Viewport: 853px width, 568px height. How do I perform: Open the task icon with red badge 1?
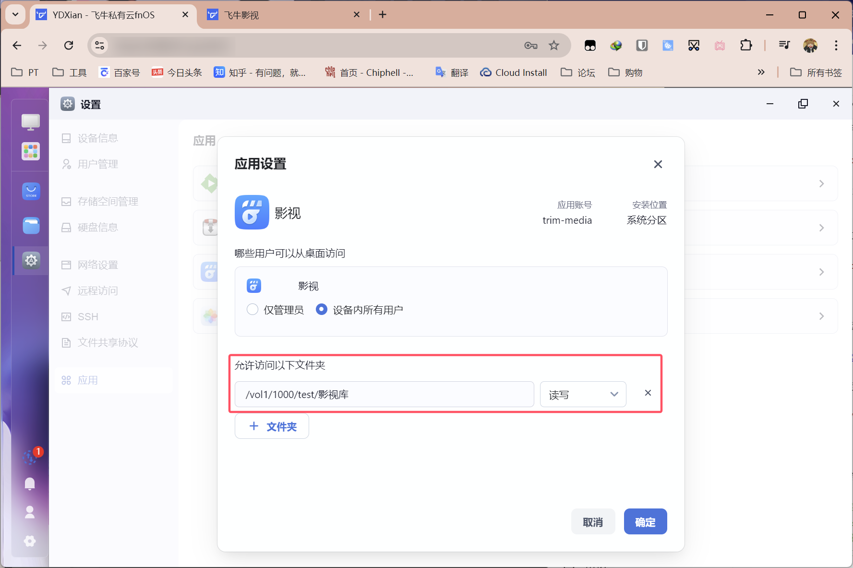click(x=32, y=456)
